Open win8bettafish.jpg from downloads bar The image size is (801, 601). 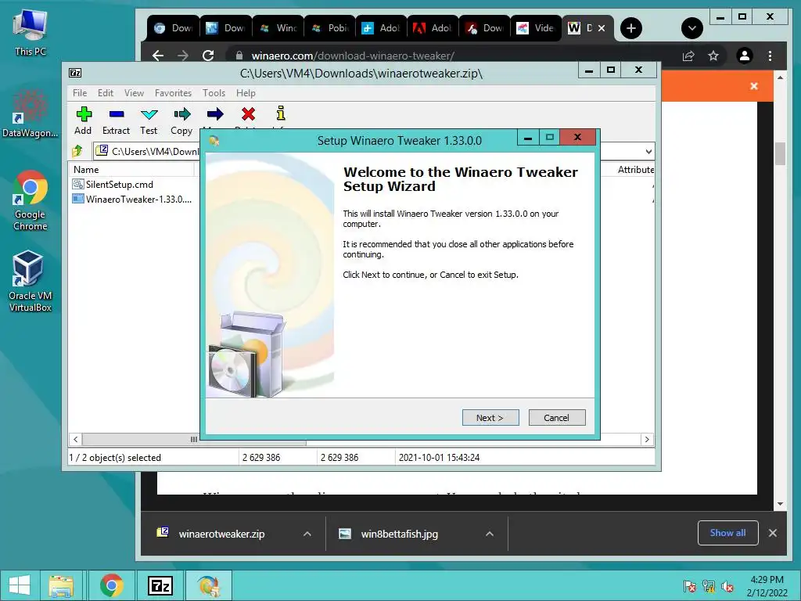click(x=398, y=534)
